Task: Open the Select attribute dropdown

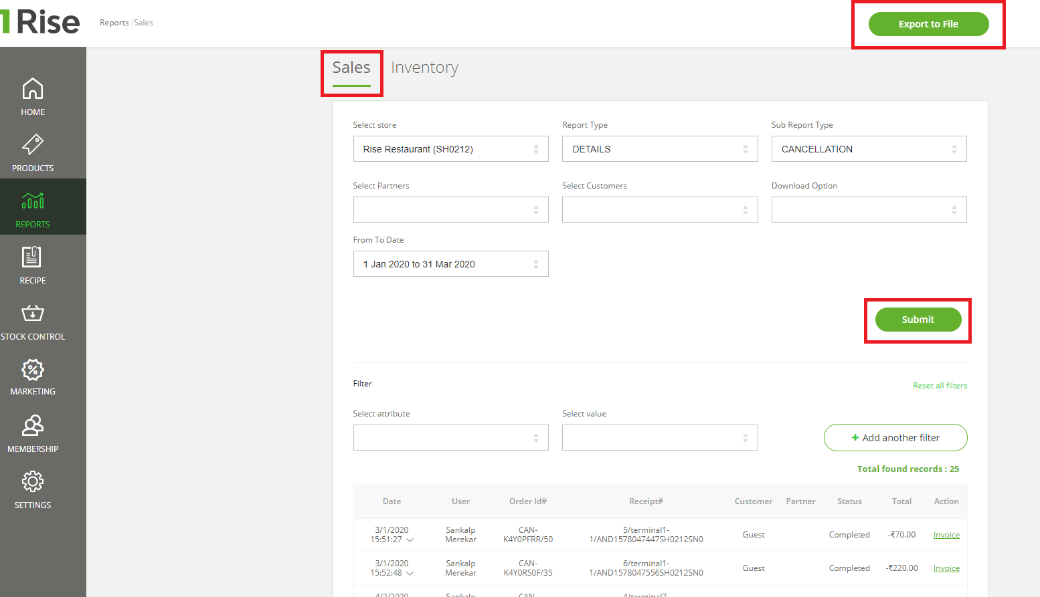Action: 451,438
